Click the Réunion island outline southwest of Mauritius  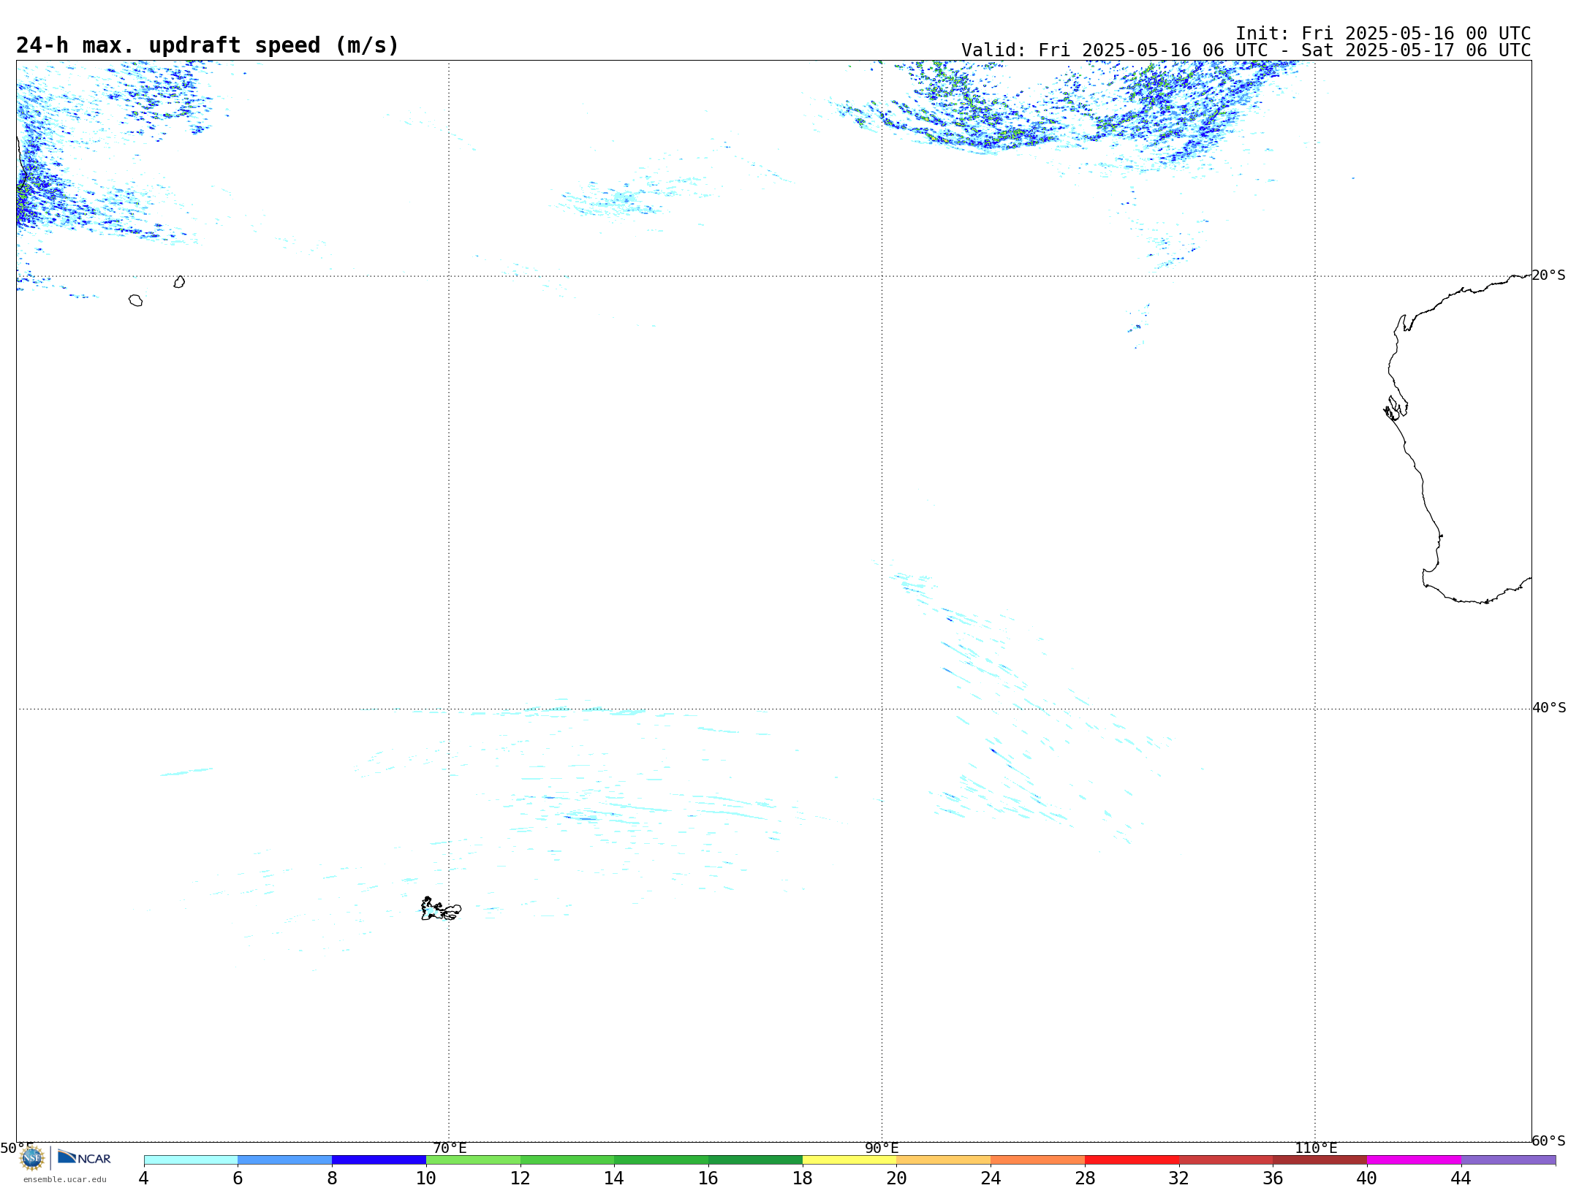click(x=135, y=300)
